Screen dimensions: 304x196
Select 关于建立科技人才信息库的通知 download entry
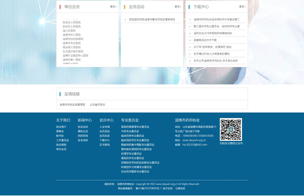(212, 54)
